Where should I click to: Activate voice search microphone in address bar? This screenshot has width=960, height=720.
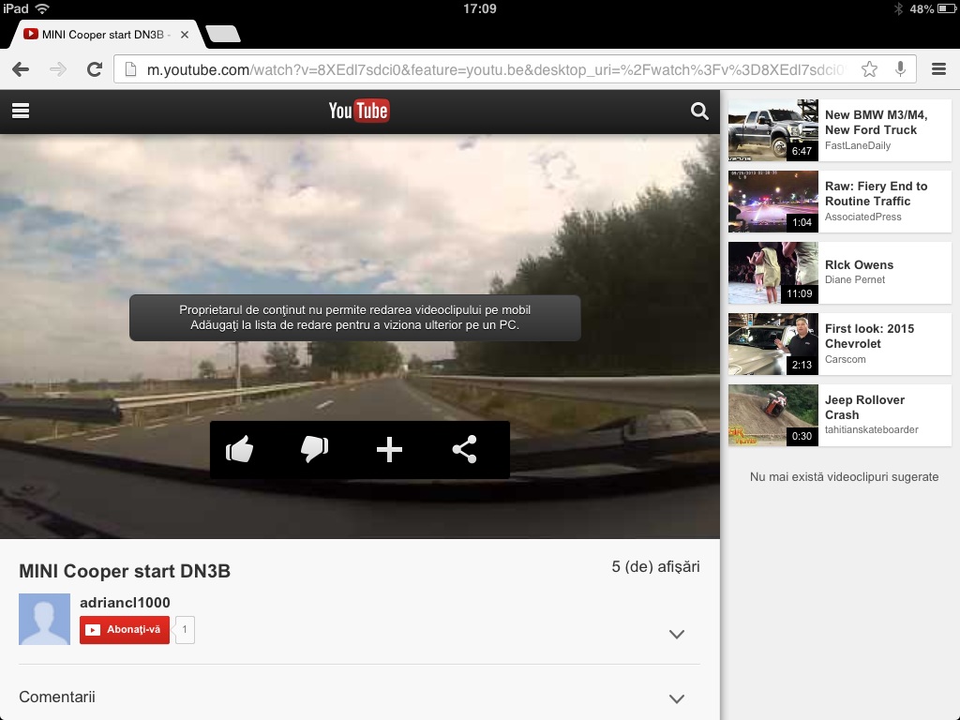900,69
